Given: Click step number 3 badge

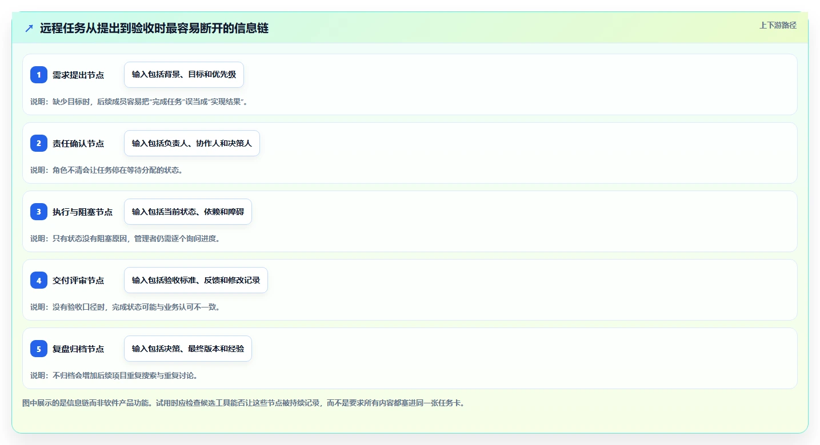Looking at the screenshot, I should pos(39,212).
